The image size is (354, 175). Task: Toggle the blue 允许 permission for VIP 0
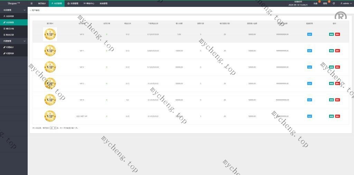309,34
